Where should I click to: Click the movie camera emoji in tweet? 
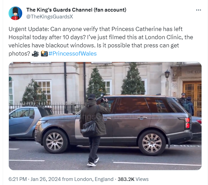coord(35,54)
